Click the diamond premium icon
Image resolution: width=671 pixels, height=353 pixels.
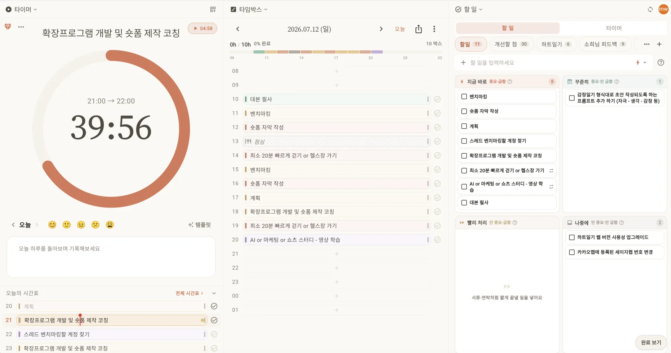8,27
